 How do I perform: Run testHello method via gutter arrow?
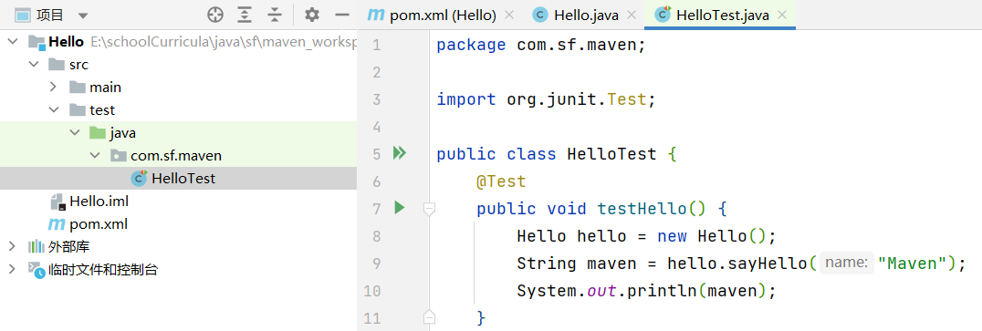(400, 208)
